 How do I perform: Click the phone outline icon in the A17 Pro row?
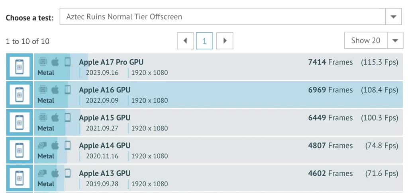68,62
